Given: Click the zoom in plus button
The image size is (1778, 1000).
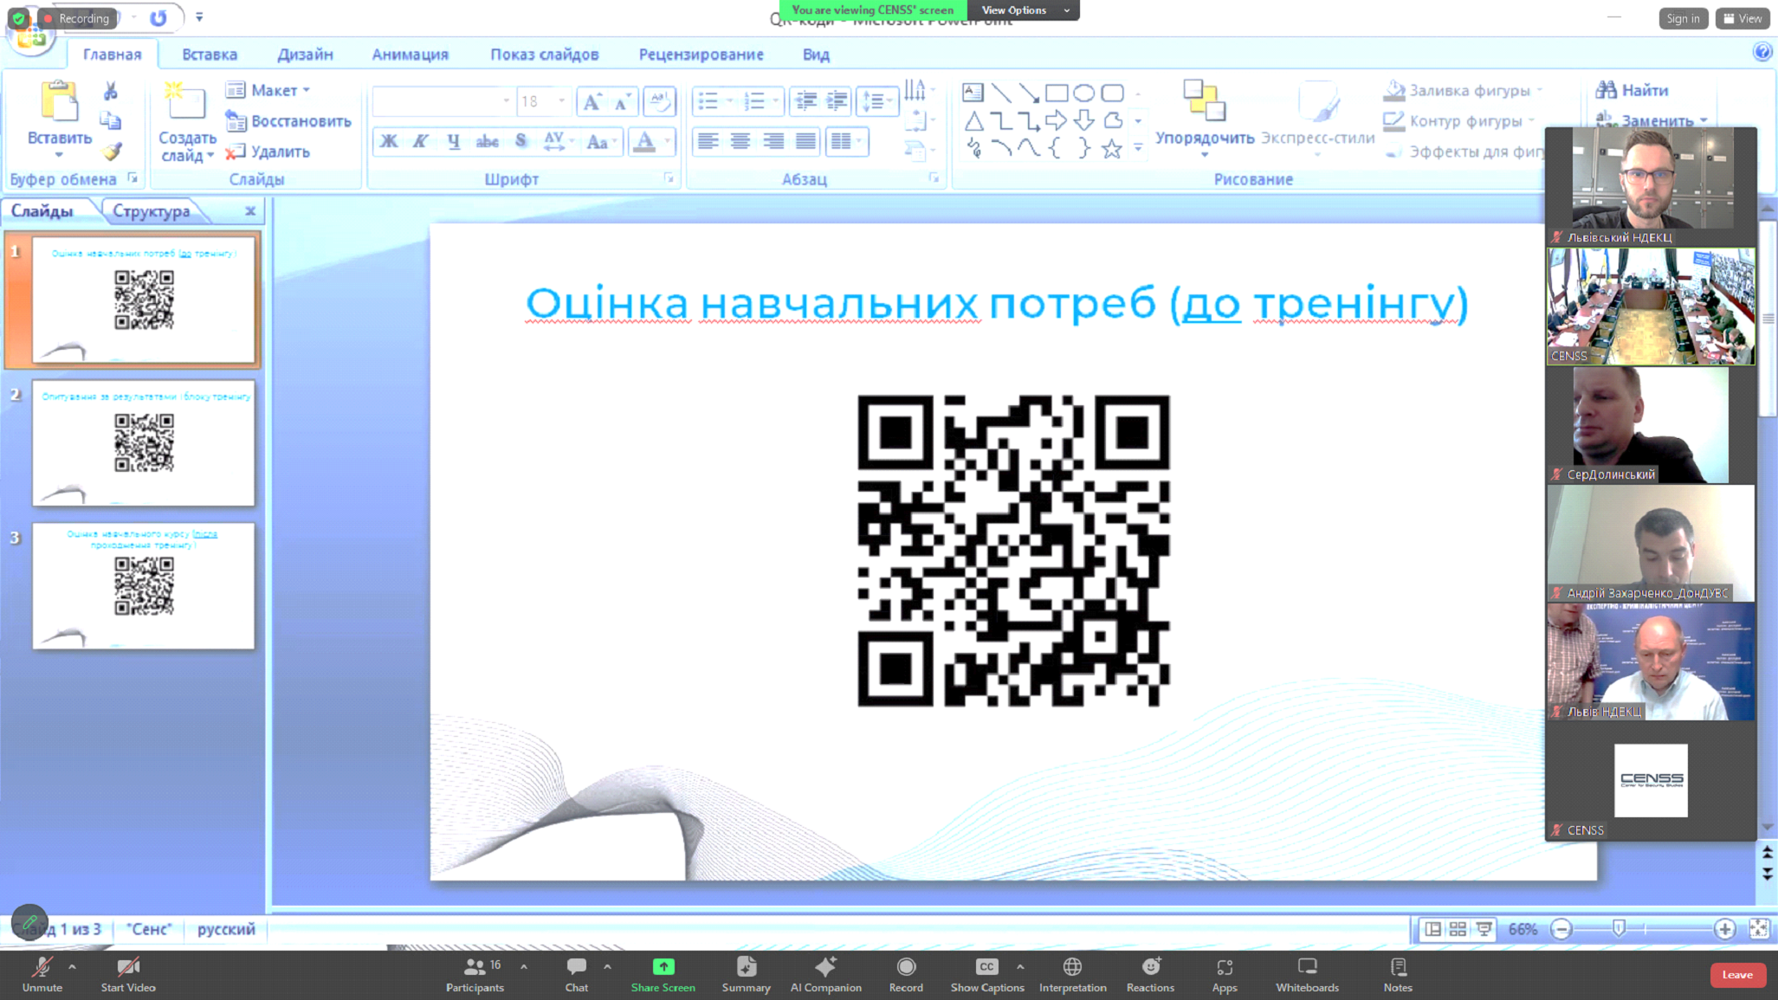Looking at the screenshot, I should point(1724,929).
